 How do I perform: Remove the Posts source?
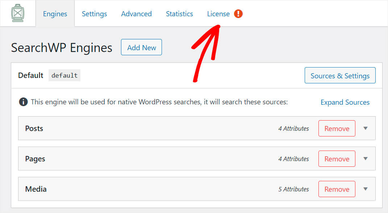337,129
